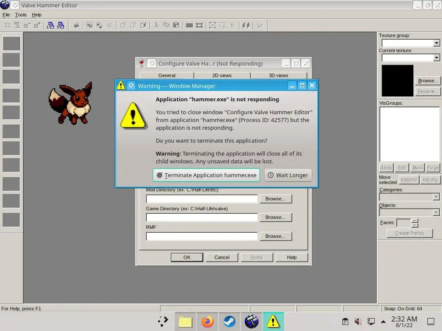The height and width of the screenshot is (331, 442).
Task: Expand the Texture group dropdown
Action: pyautogui.click(x=436, y=43)
